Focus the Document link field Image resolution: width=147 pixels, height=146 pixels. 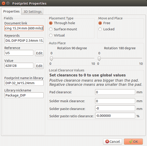tap(24, 28)
